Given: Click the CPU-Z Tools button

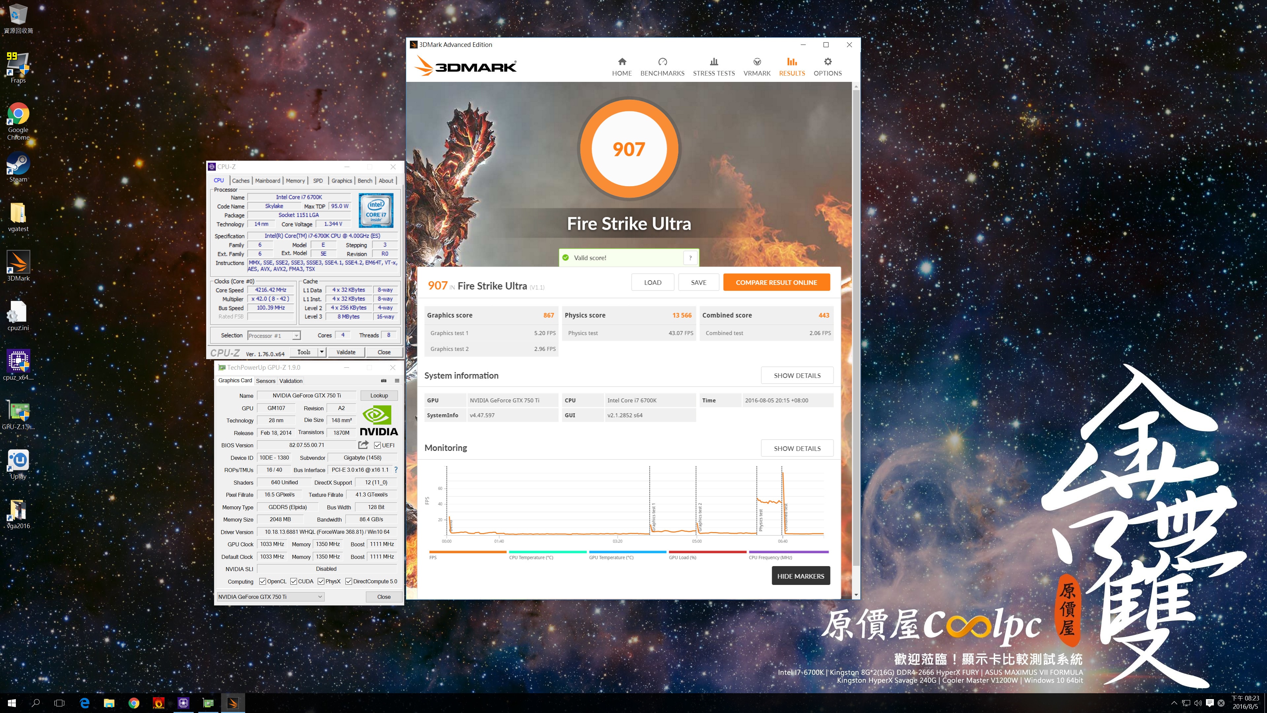Looking at the screenshot, I should tap(304, 352).
